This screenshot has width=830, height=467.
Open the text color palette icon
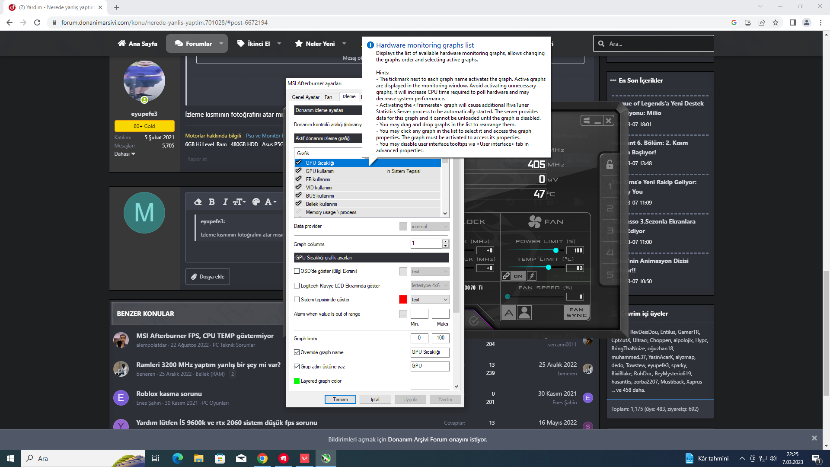point(256,202)
